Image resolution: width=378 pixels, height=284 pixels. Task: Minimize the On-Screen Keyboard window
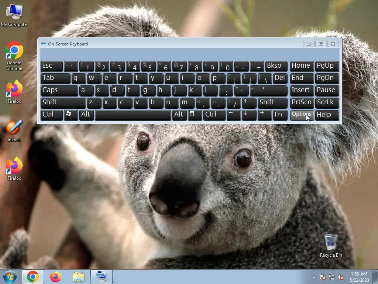309,44
